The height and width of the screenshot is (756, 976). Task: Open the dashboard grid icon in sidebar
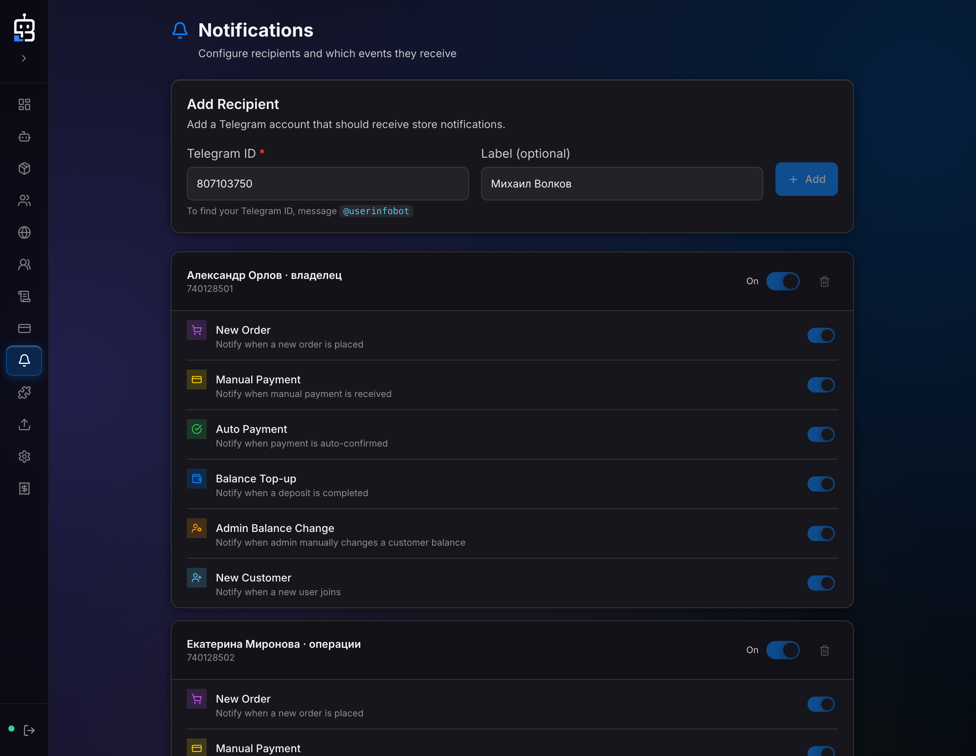pos(24,104)
